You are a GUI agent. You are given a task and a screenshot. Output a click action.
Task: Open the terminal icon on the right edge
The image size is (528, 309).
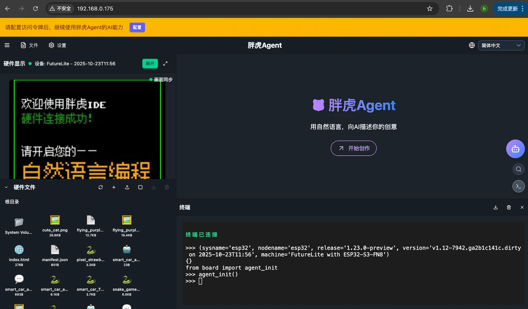point(518,186)
